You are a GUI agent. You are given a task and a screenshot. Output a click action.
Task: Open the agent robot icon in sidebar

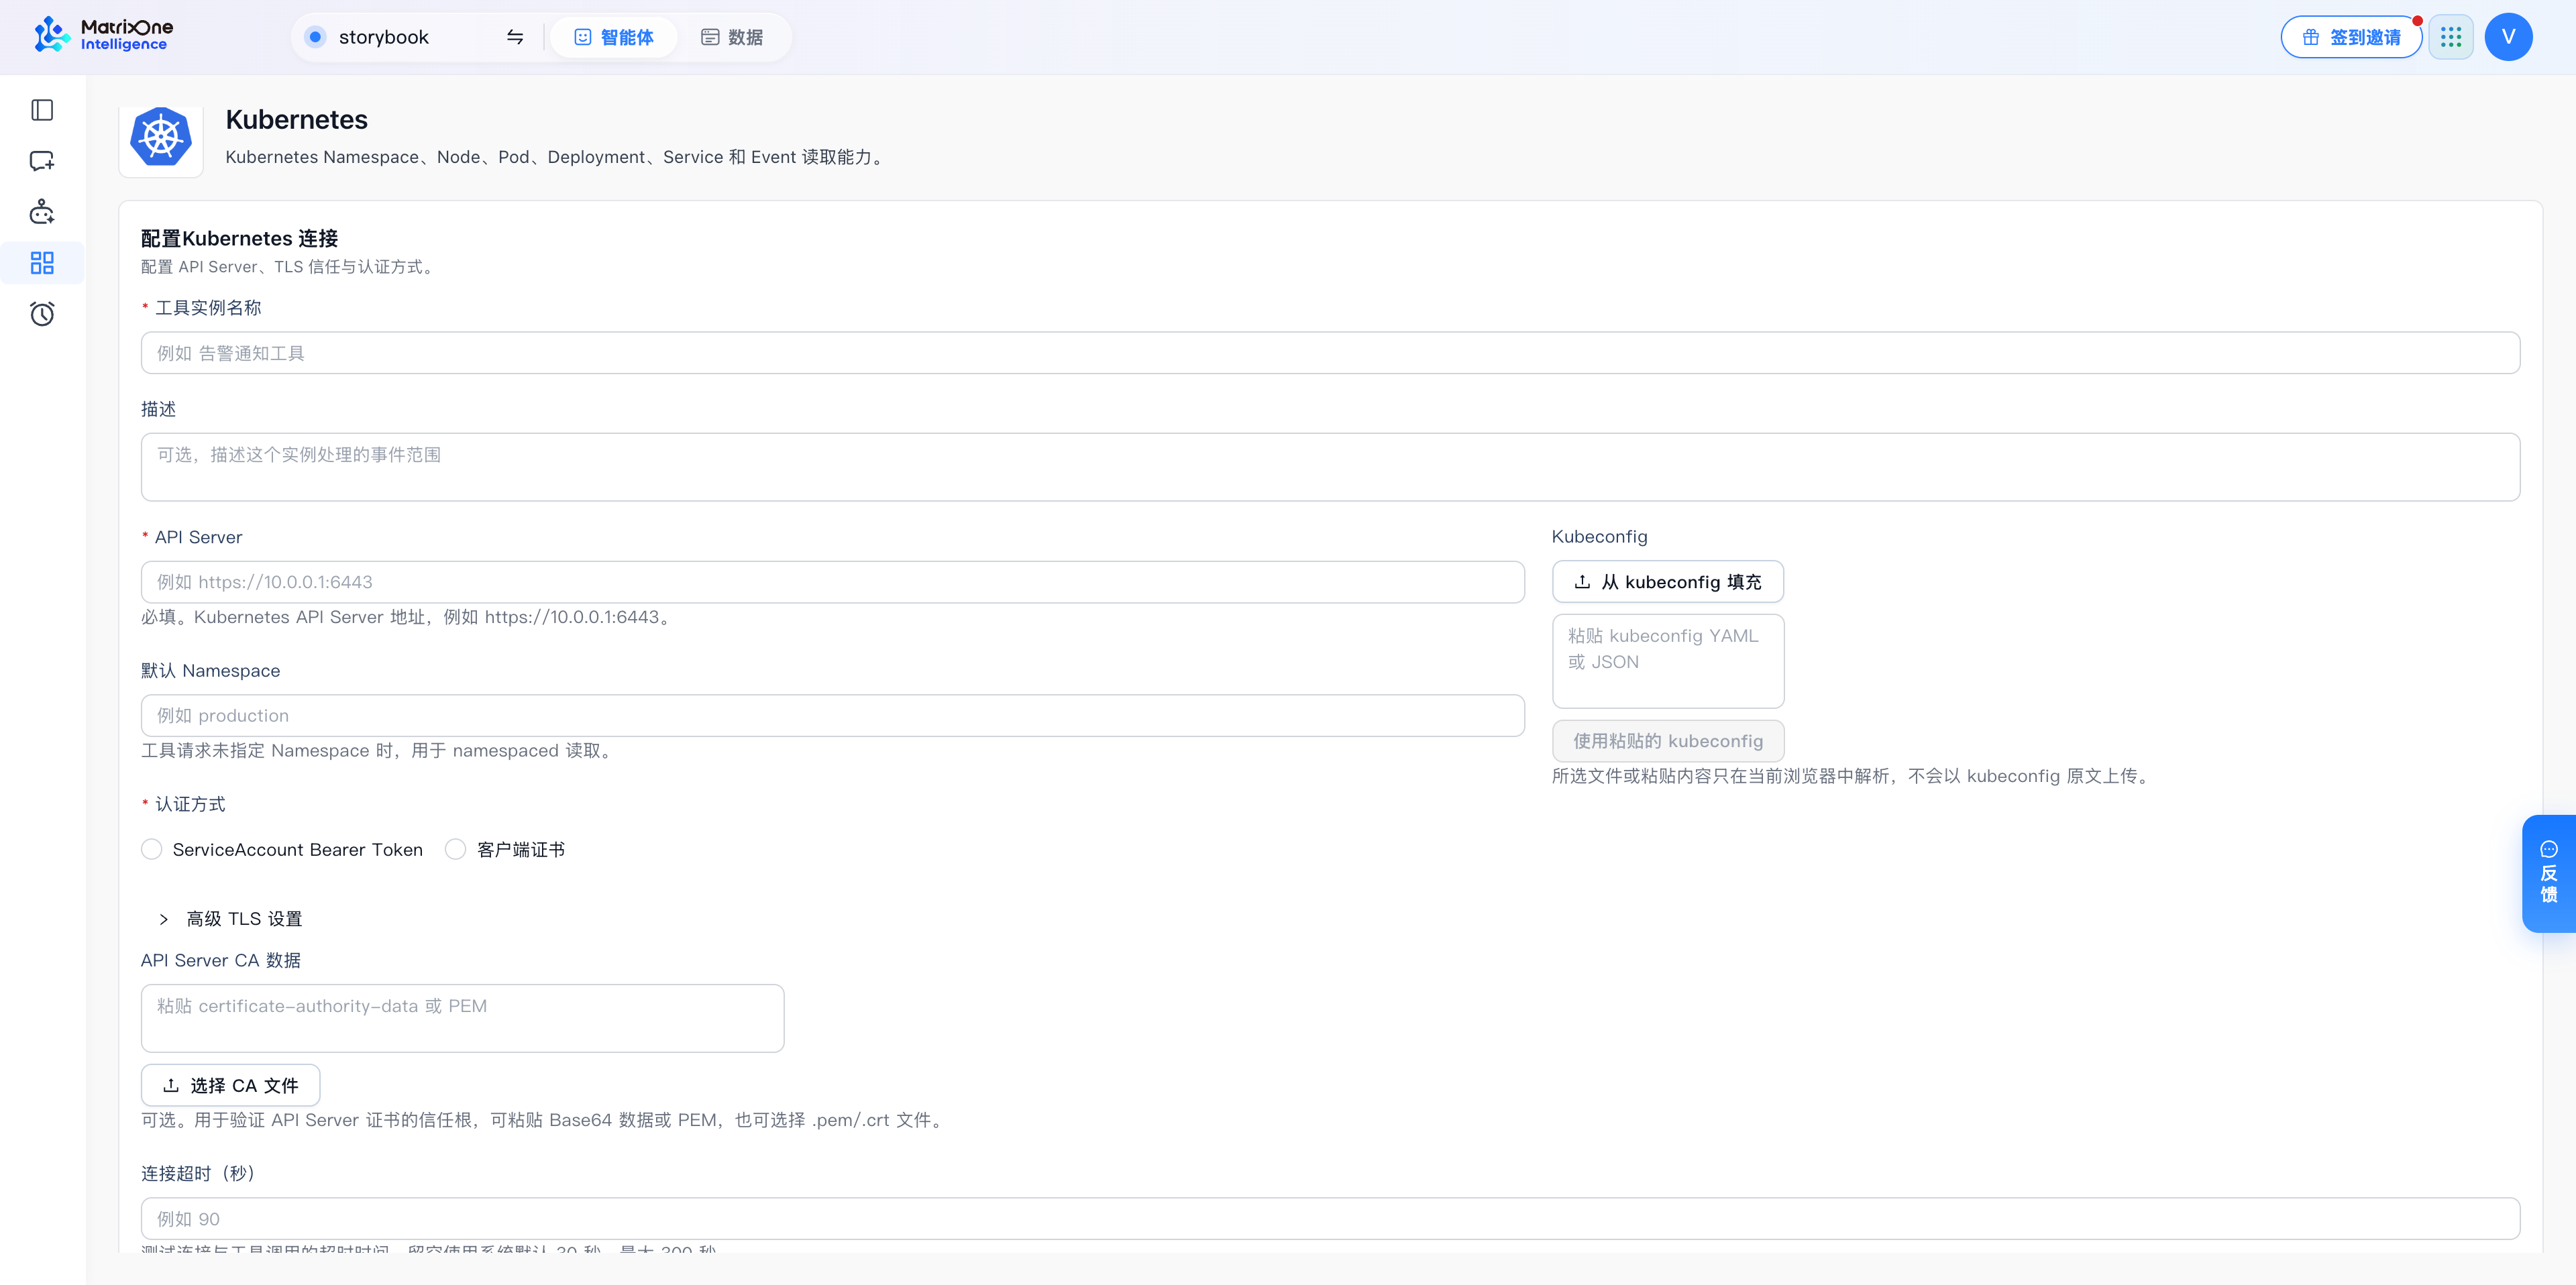click(x=42, y=212)
